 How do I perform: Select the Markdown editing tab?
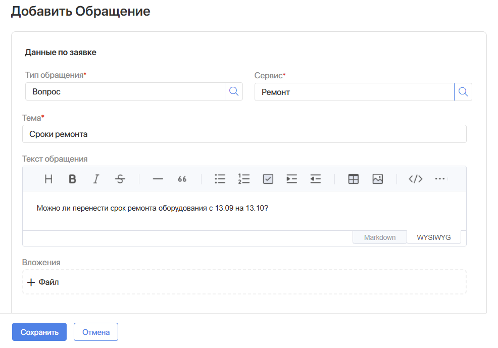click(x=379, y=237)
